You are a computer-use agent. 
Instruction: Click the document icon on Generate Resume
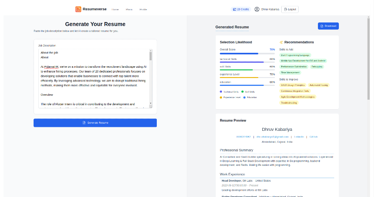(x=84, y=123)
